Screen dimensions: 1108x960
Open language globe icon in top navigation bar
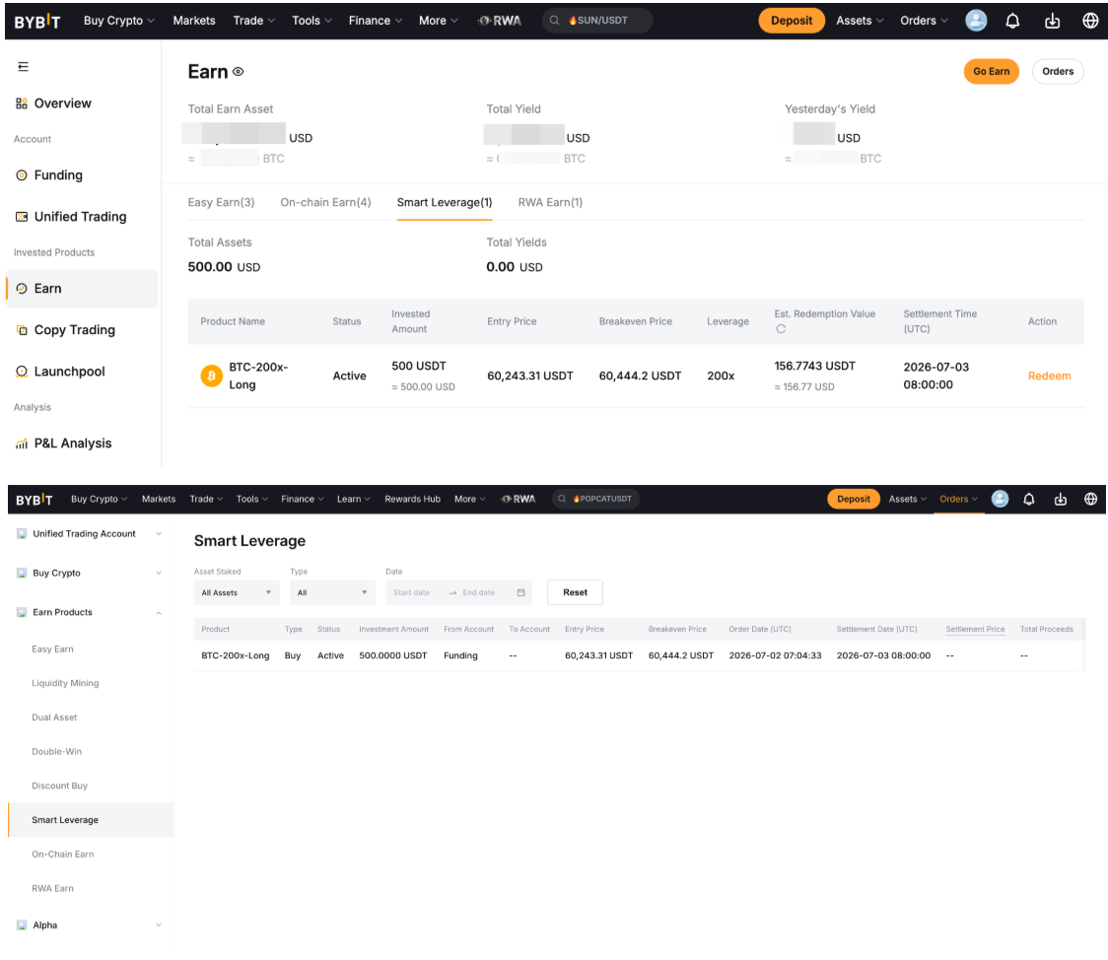click(x=1090, y=22)
